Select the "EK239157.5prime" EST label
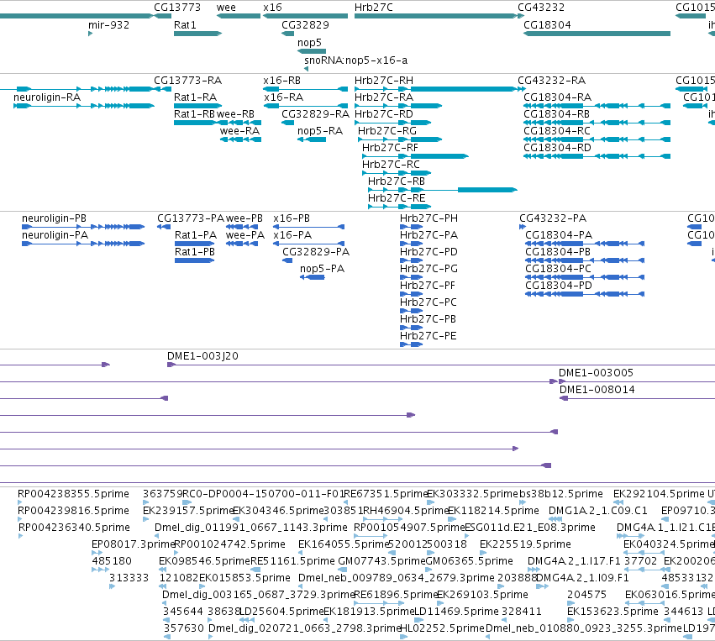The height and width of the screenshot is (641, 715). point(188,511)
